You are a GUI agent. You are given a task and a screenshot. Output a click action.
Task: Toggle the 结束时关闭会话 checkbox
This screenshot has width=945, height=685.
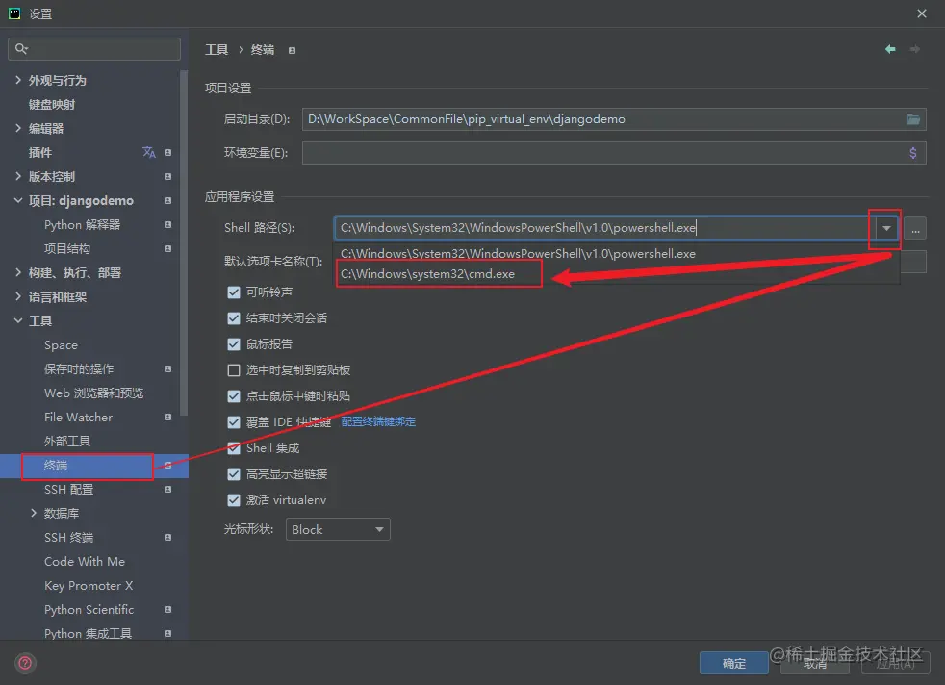[233, 318]
